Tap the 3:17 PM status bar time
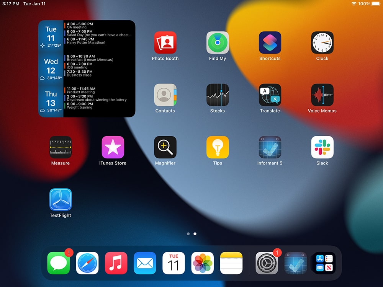 point(11,4)
